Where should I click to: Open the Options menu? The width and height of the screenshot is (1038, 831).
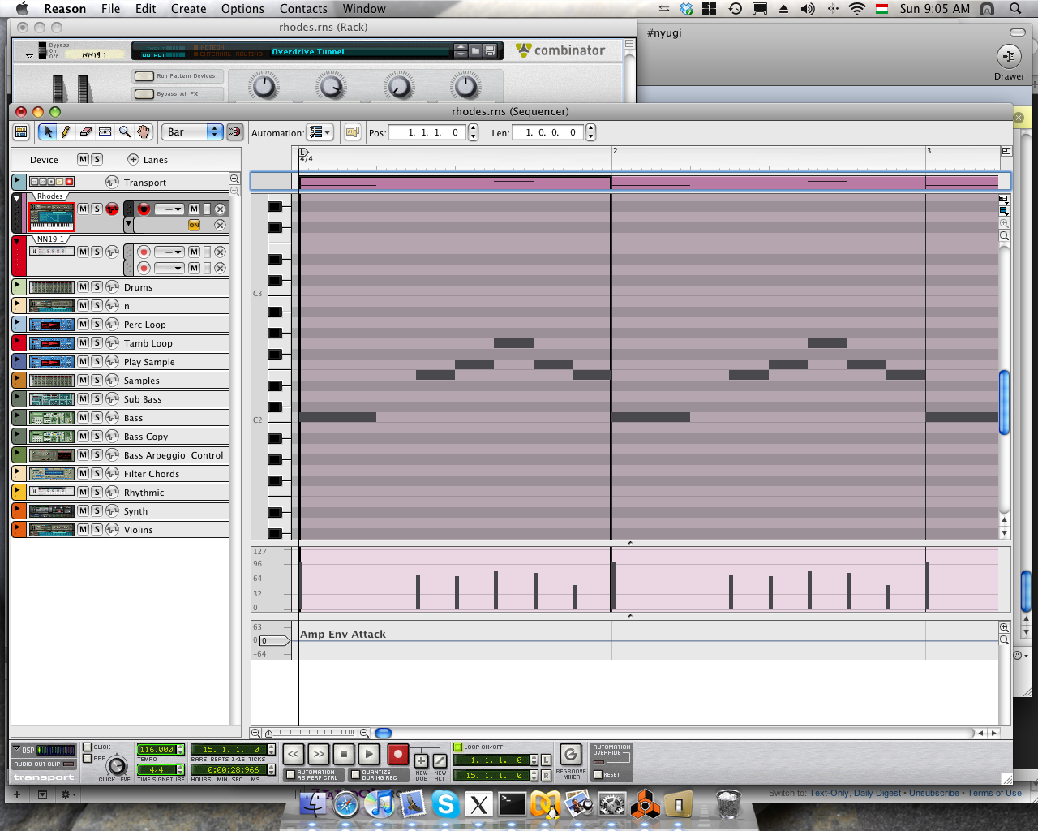click(x=242, y=9)
